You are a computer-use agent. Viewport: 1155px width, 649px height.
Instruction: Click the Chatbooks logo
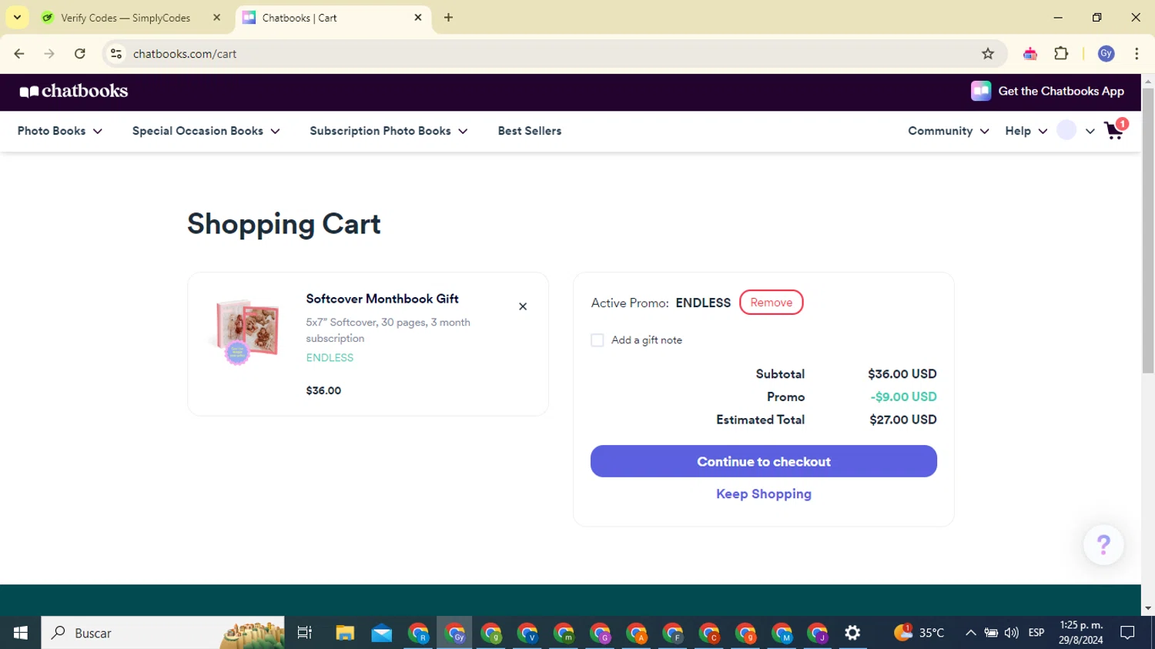click(x=74, y=91)
